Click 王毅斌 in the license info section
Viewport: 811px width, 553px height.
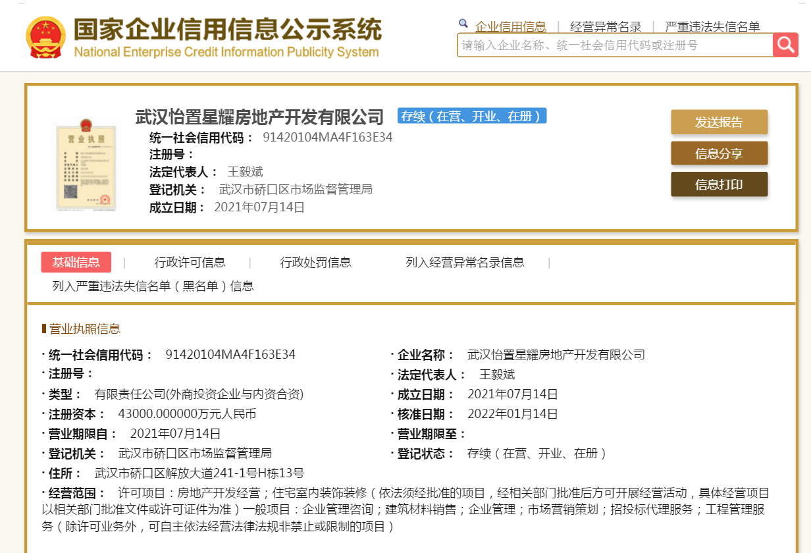pos(497,375)
